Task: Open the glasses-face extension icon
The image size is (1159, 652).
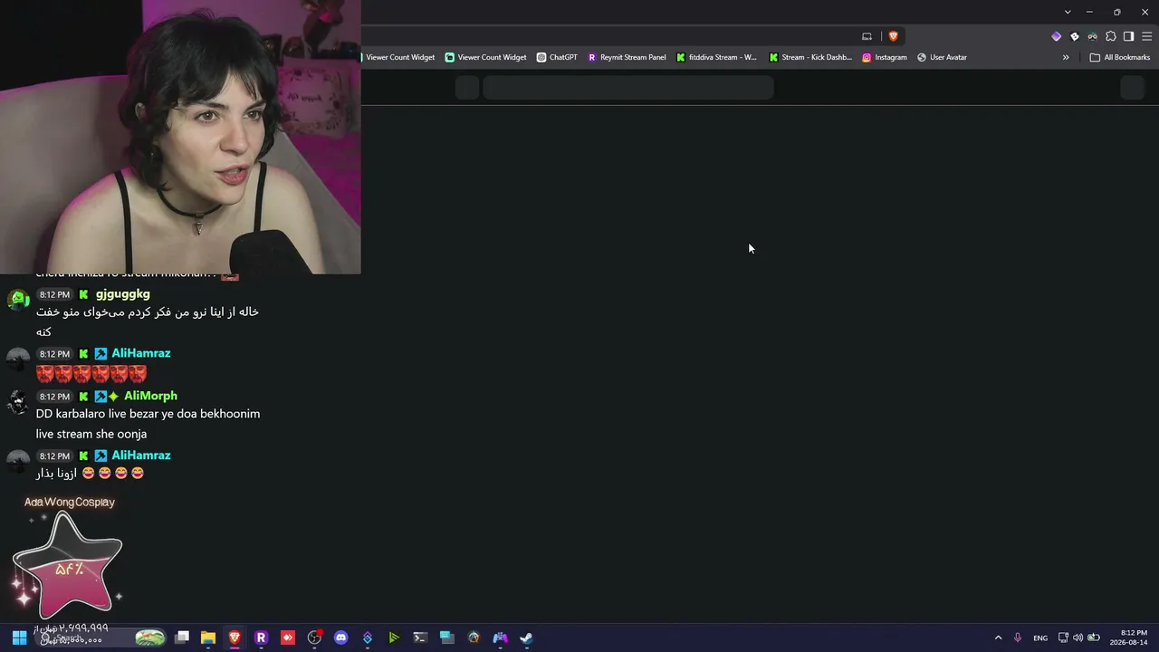Action: 1093,36
